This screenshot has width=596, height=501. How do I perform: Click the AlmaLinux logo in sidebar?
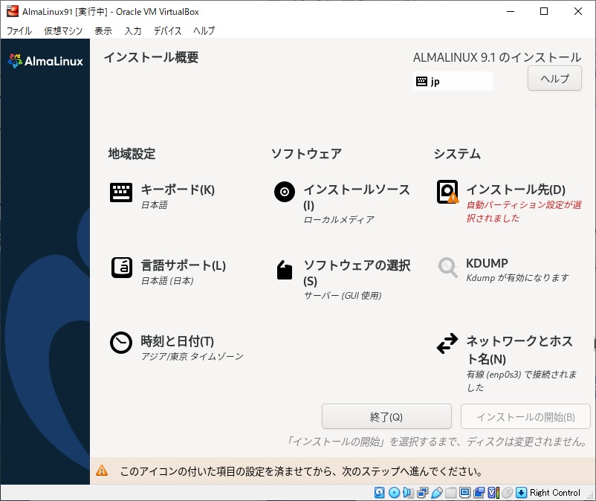point(45,61)
